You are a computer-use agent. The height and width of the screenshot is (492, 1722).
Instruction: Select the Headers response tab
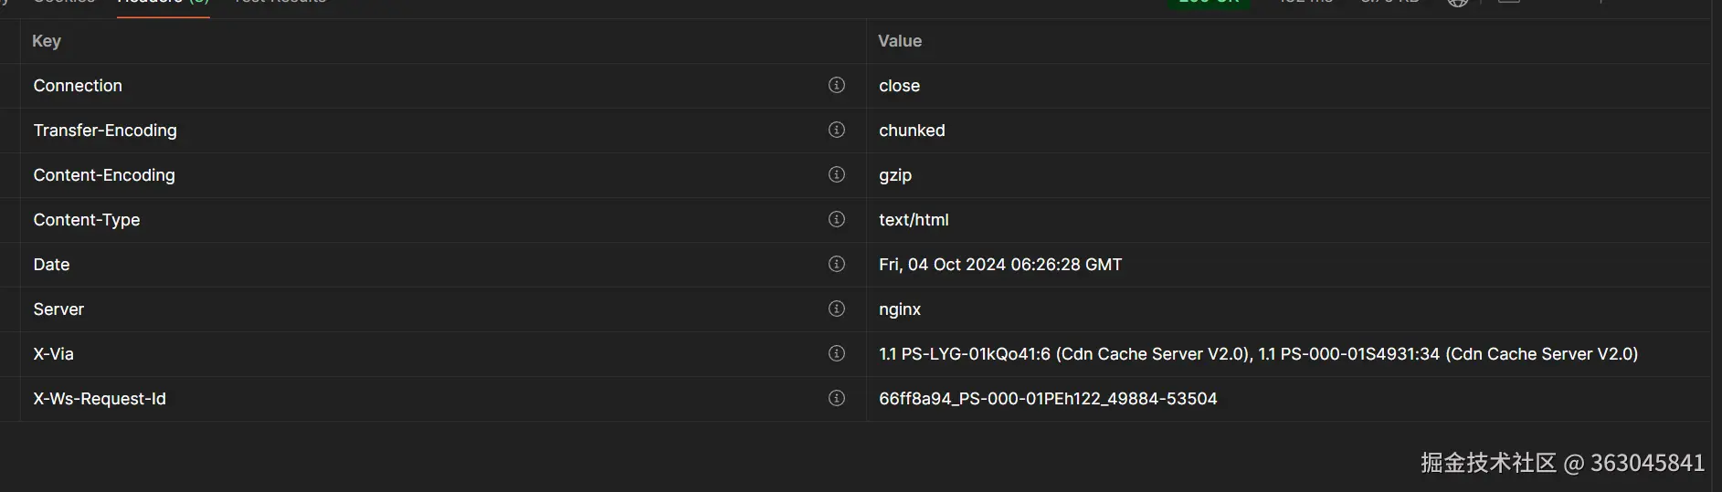tap(164, 4)
